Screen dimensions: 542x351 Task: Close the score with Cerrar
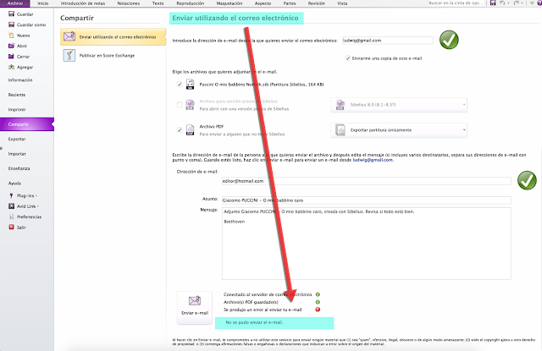pos(19,57)
